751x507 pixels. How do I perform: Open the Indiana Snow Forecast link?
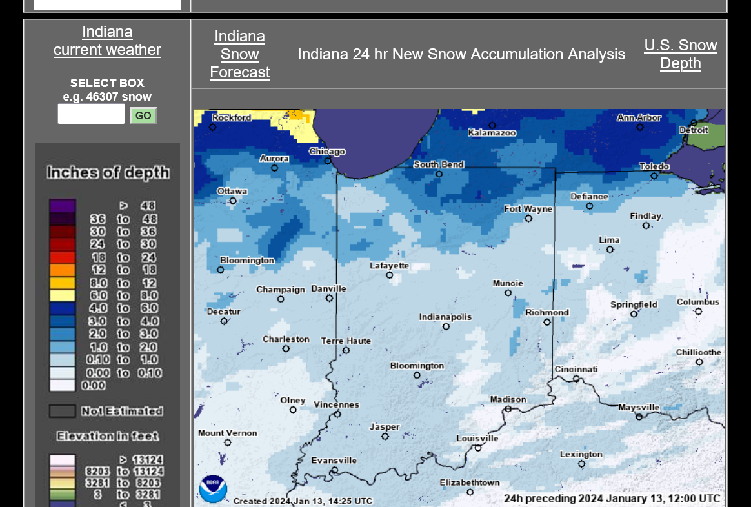click(240, 54)
